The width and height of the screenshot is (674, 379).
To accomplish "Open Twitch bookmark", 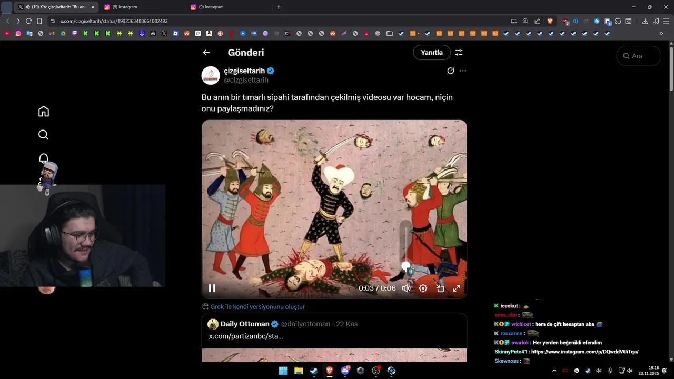I will (x=74, y=33).
